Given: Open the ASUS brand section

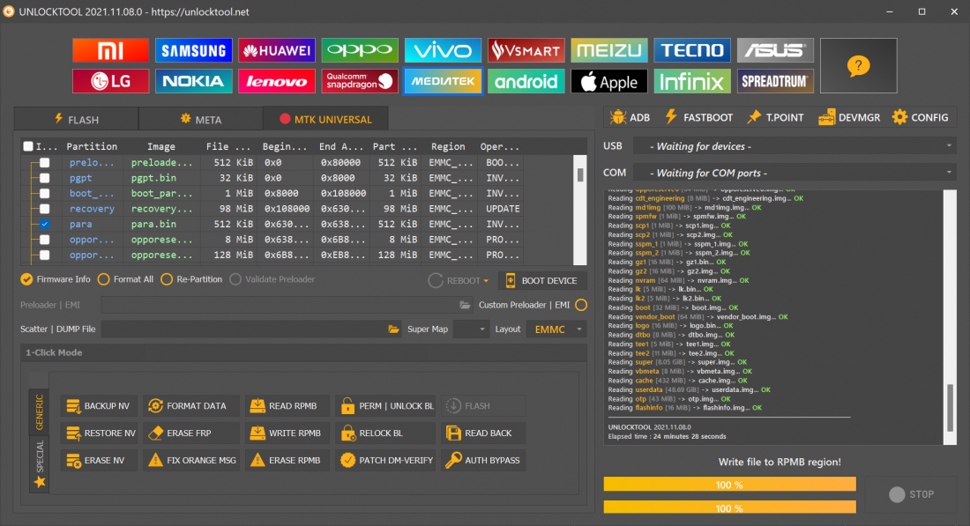Looking at the screenshot, I should [x=775, y=50].
